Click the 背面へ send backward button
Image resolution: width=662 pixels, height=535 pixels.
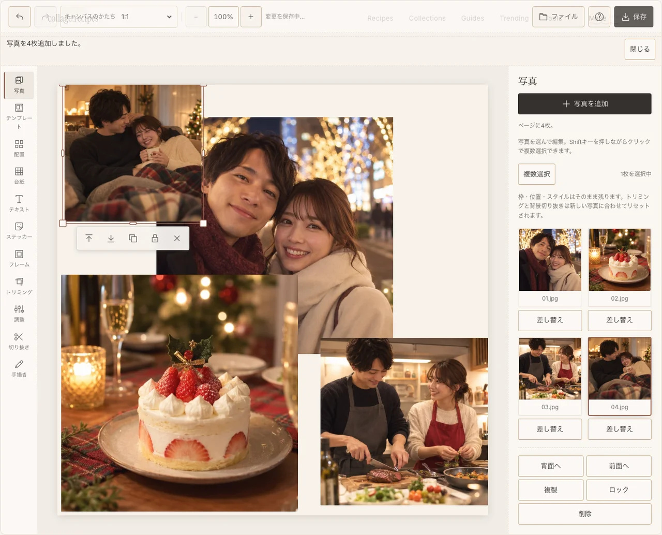[x=550, y=466]
